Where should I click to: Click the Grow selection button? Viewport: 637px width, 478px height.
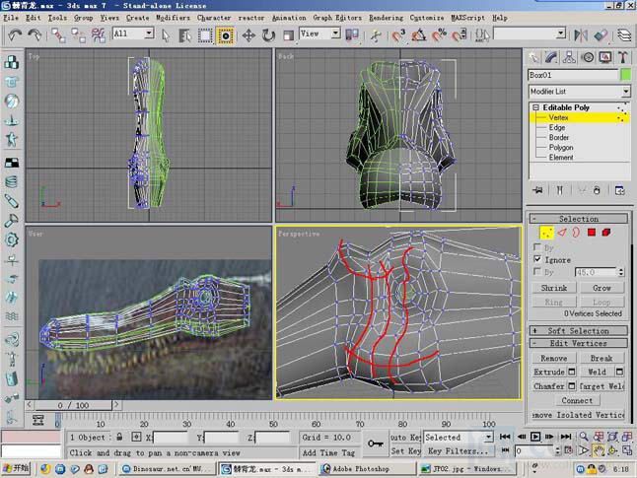602,288
